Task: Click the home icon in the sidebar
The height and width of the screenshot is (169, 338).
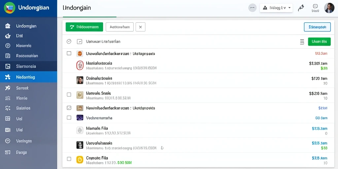Action: coord(8,26)
